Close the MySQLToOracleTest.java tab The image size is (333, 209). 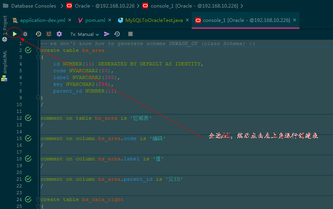pyautogui.click(x=187, y=20)
